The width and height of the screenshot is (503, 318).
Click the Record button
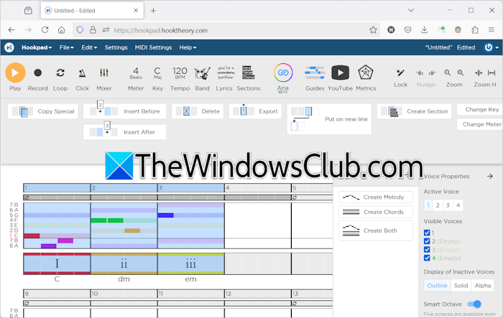pyautogui.click(x=37, y=73)
